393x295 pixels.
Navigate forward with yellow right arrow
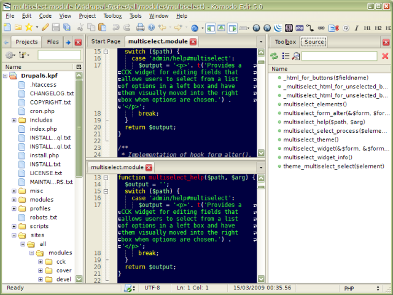pyautogui.click(x=178, y=27)
